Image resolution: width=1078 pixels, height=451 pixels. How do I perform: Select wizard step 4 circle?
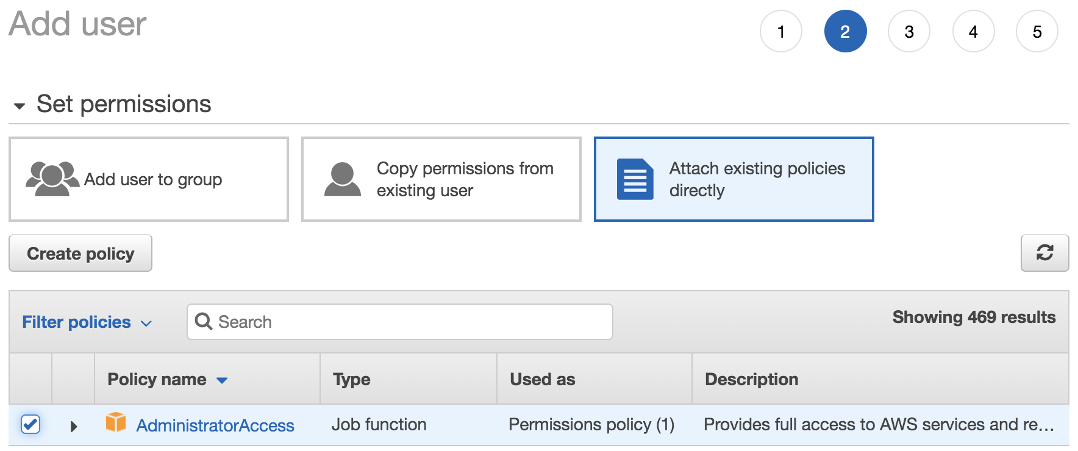[x=973, y=32]
